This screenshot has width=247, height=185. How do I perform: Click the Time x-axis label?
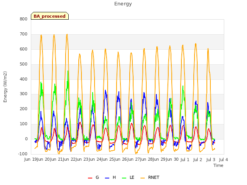(x=218, y=165)
